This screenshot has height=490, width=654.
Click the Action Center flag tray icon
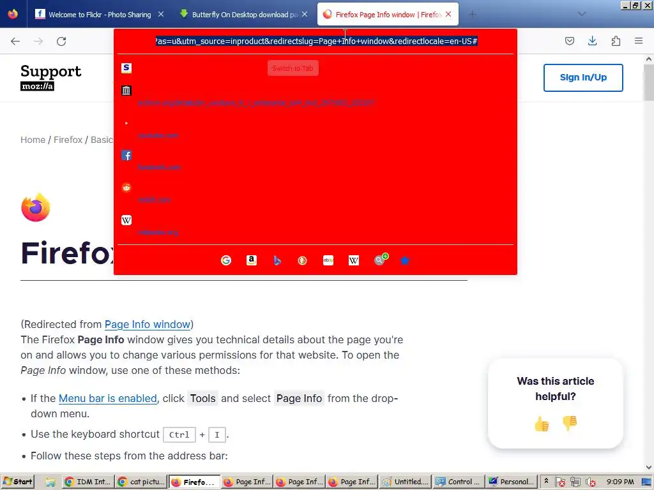[560, 482]
